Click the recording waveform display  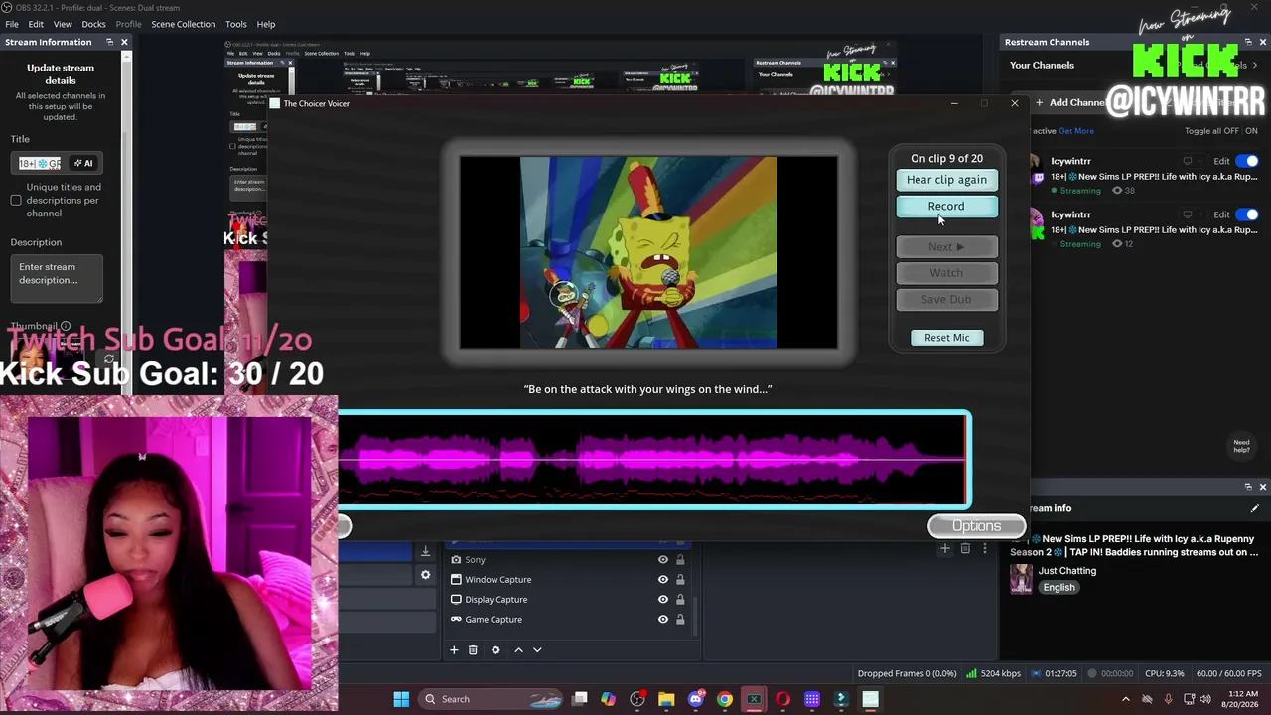(x=652, y=460)
